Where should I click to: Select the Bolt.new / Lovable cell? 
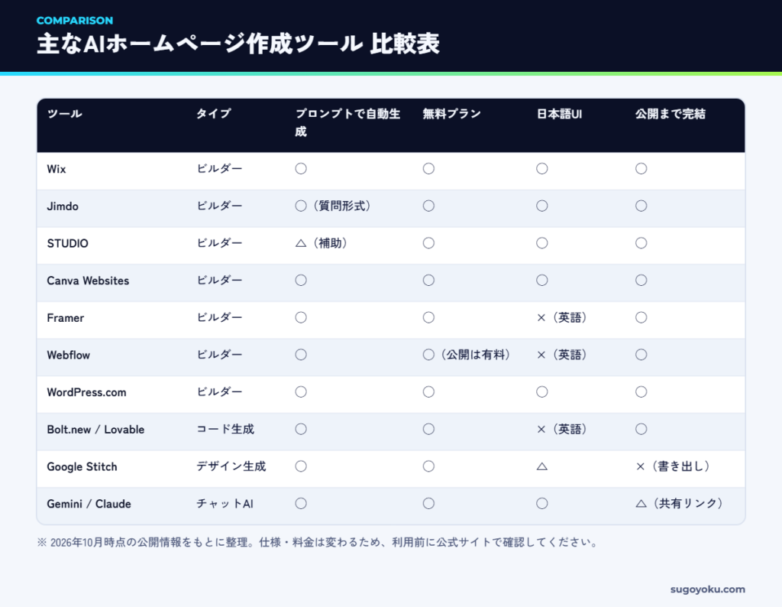point(95,430)
